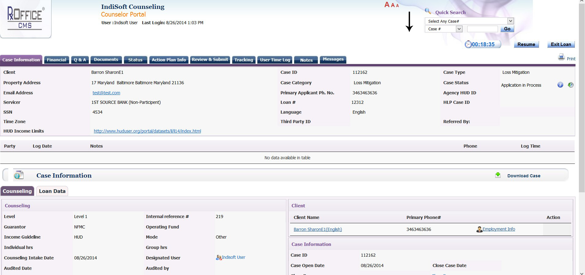585x275 pixels.
Task: Click the green Download Case arrow icon
Action: coord(498,175)
